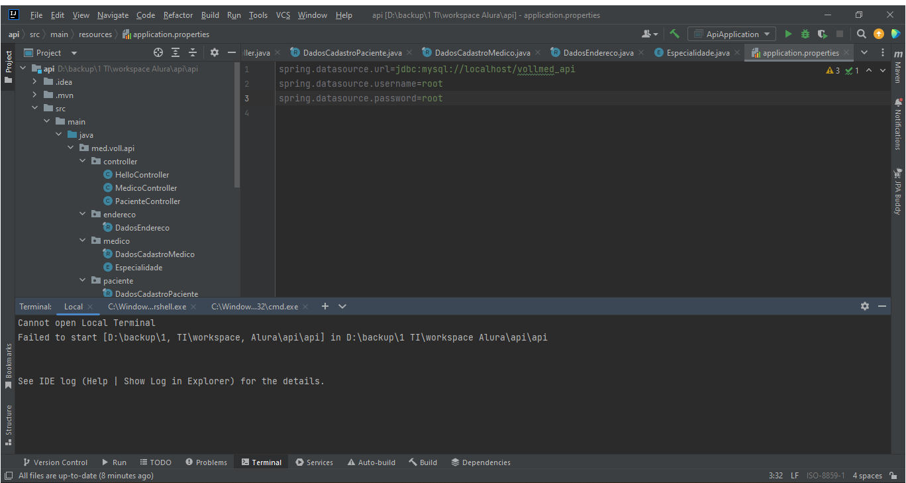Expand the .mvn folder
This screenshot has width=906, height=483.
point(36,95)
